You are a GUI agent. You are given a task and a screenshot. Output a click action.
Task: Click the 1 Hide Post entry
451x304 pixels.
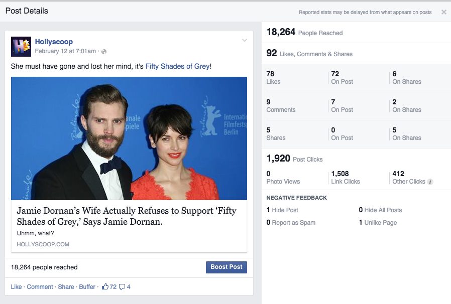(x=282, y=210)
